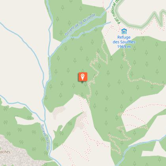Select the Torrent de la Muande label
The width and height of the screenshot is (166, 166).
click(x=80, y=25)
